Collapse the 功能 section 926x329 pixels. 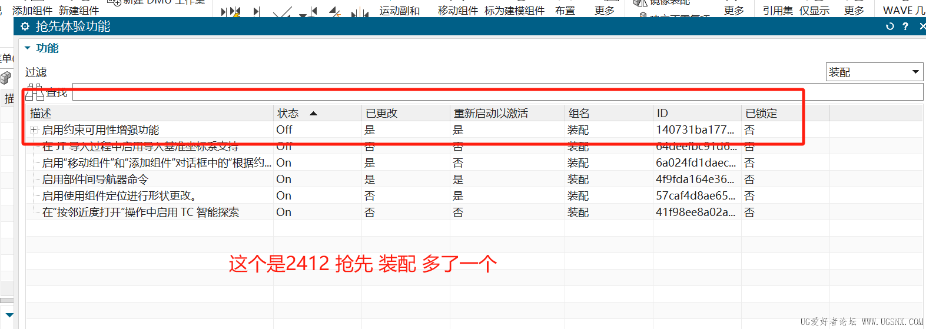(27, 48)
